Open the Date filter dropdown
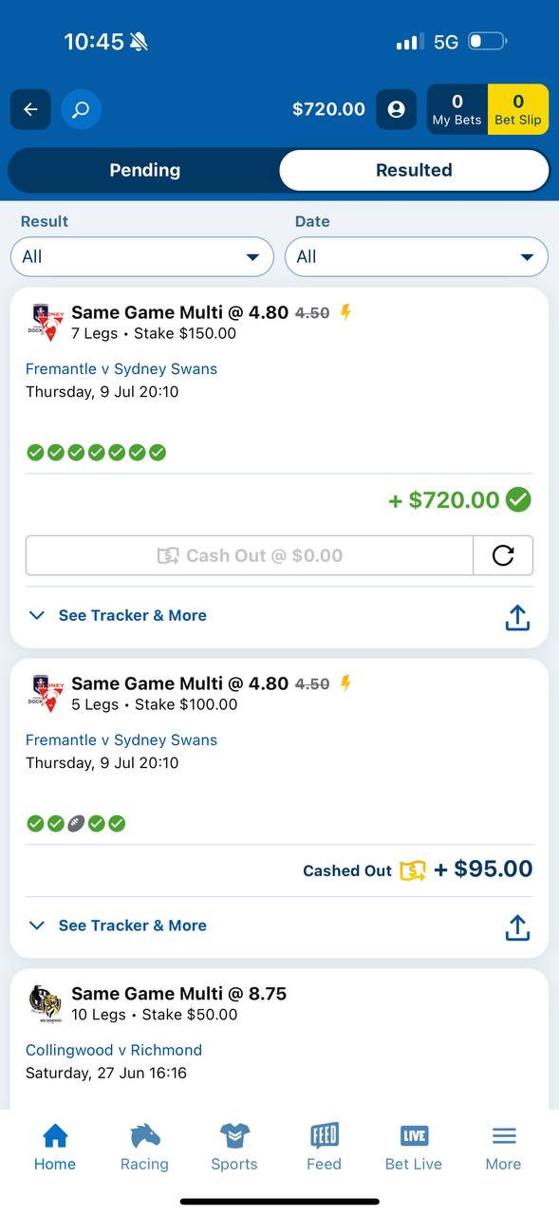This screenshot has height=1215, width=559. 417,256
